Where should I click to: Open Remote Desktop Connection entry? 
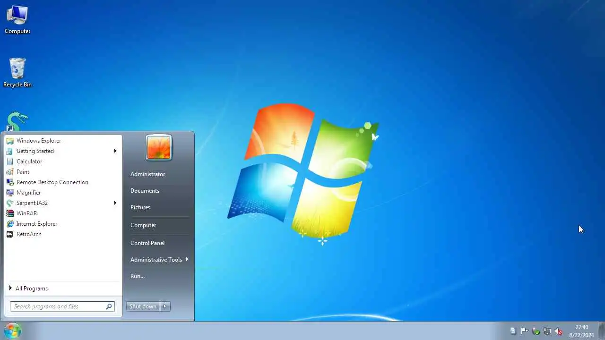[63, 182]
